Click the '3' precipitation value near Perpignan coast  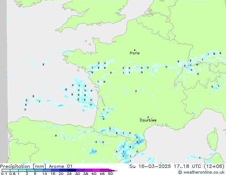pos(137,142)
